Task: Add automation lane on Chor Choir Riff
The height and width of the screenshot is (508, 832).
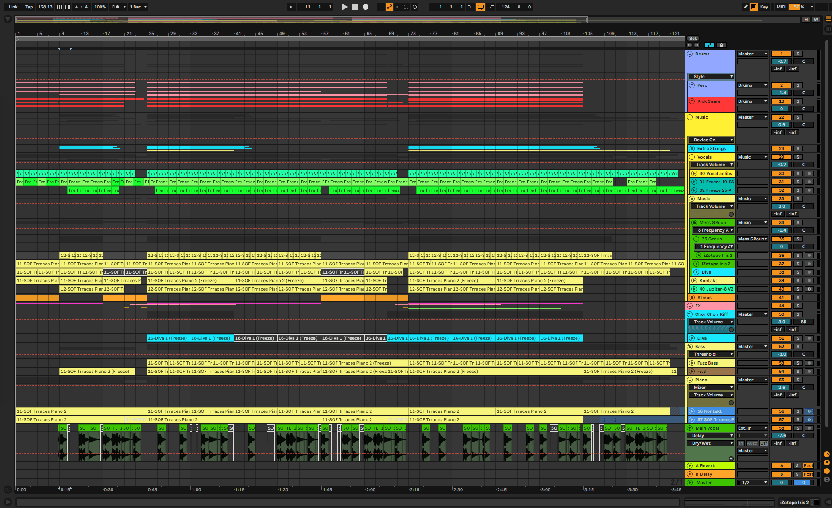Action: pyautogui.click(x=731, y=330)
